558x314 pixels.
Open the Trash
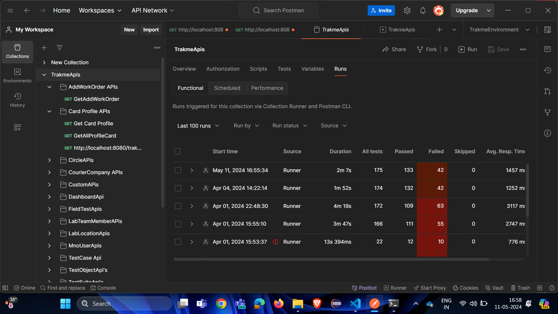tap(521, 288)
